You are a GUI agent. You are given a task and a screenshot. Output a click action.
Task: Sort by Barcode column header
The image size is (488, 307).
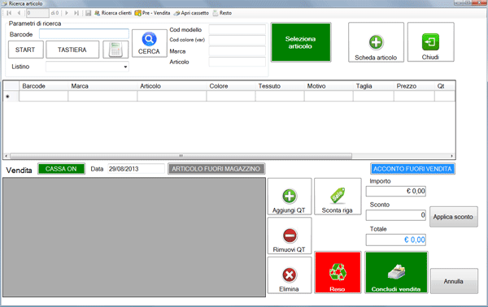[44, 86]
